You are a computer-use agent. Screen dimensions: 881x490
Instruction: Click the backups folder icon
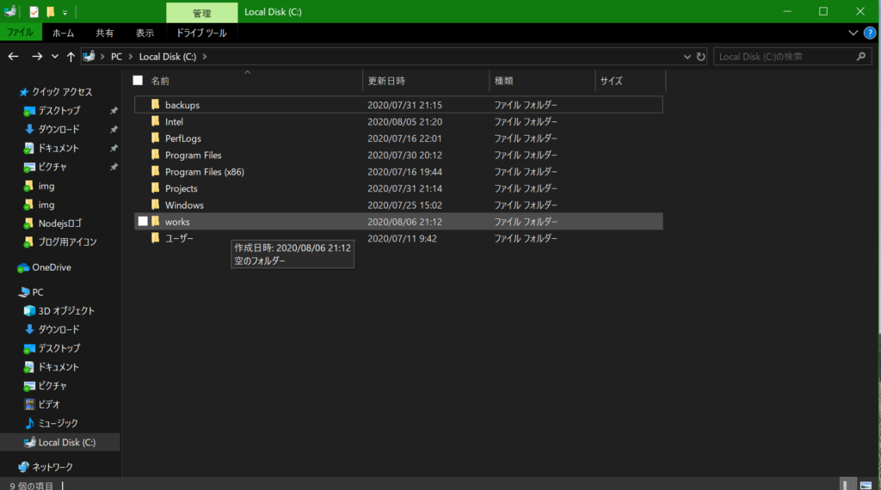tap(156, 105)
